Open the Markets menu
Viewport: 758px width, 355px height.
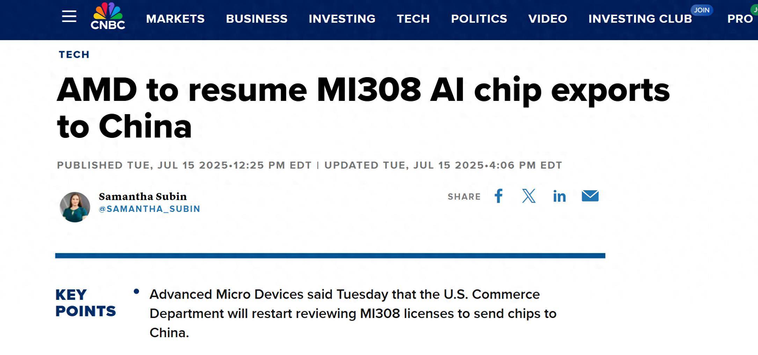click(x=175, y=19)
